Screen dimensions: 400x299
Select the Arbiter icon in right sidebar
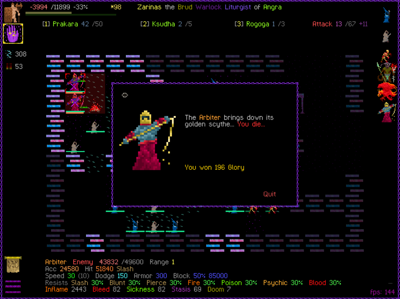coord(387,112)
